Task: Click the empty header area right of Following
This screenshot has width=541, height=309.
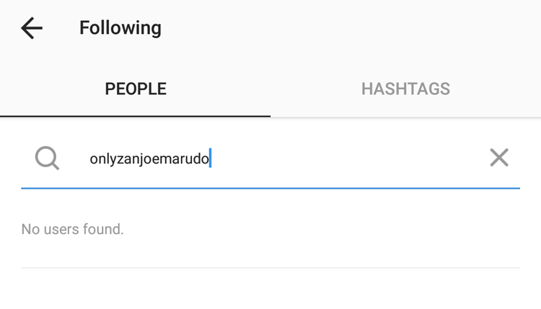Action: pyautogui.click(x=351, y=28)
